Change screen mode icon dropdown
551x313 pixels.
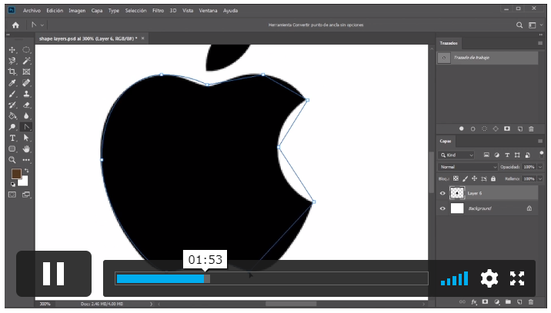tap(26, 195)
